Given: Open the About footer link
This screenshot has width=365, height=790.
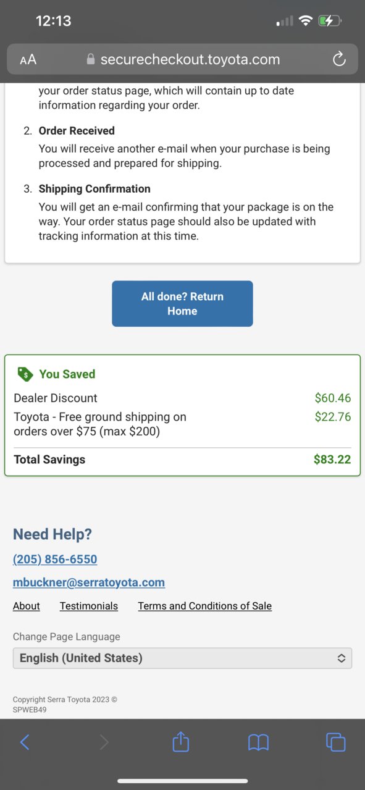Looking at the screenshot, I should click(x=27, y=606).
